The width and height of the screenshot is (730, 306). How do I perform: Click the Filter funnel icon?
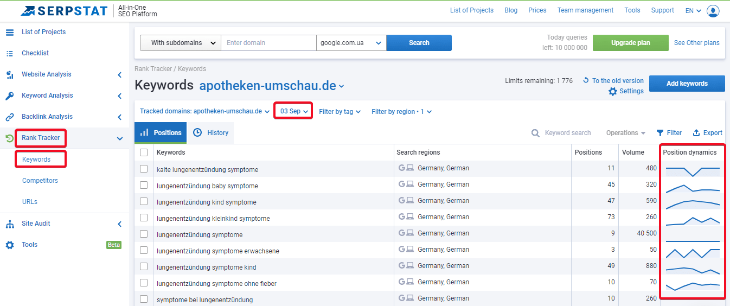(660, 133)
